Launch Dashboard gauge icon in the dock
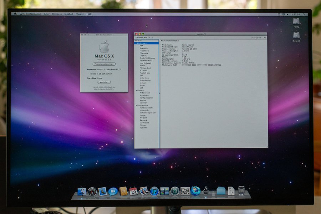 (92, 192)
